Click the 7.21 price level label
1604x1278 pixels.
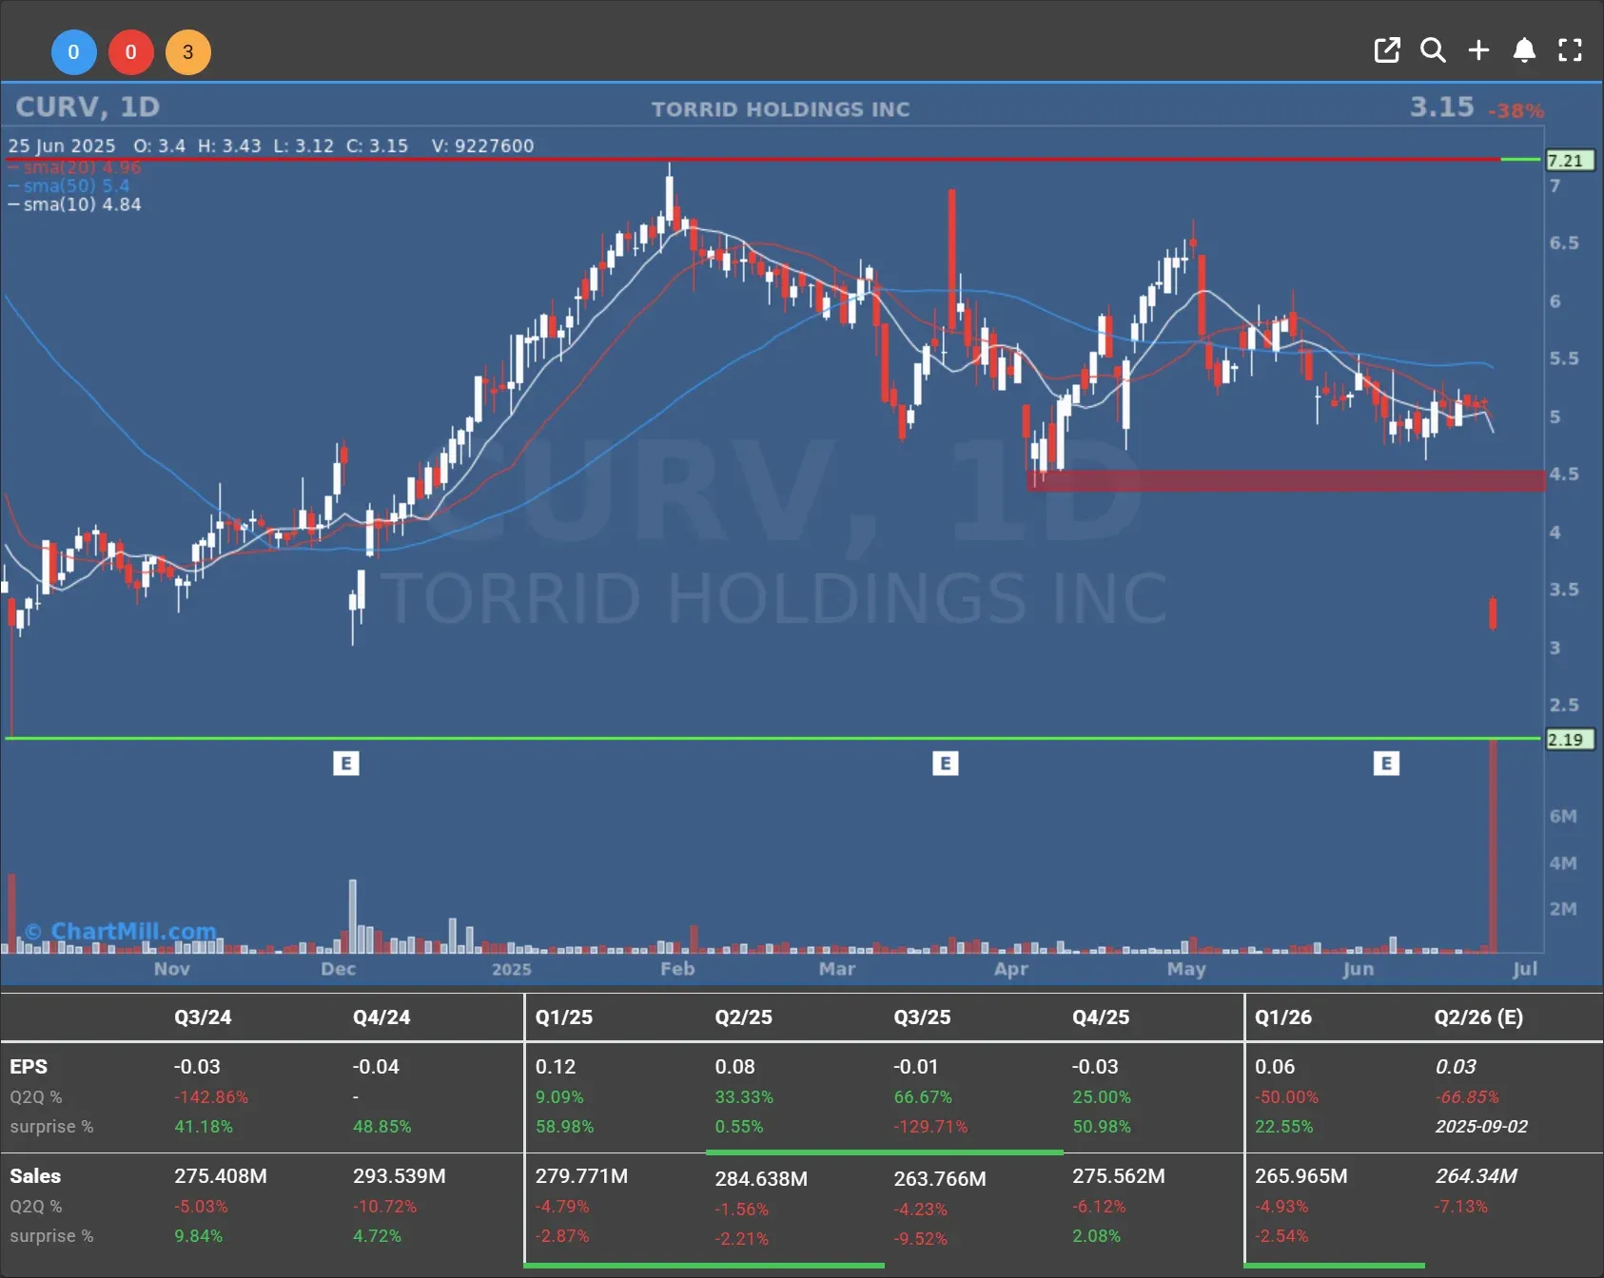pyautogui.click(x=1571, y=160)
